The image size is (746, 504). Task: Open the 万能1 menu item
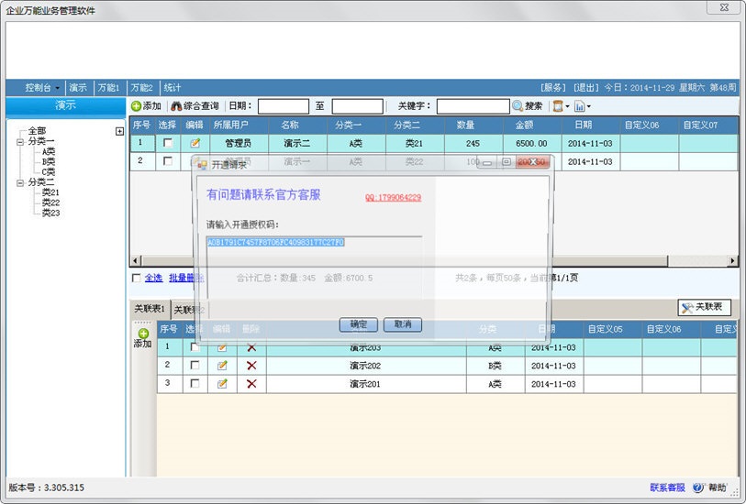pyautogui.click(x=108, y=87)
